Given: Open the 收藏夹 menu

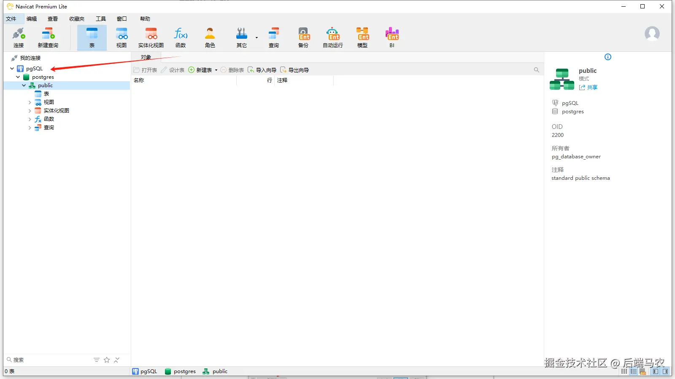Looking at the screenshot, I should tap(77, 19).
